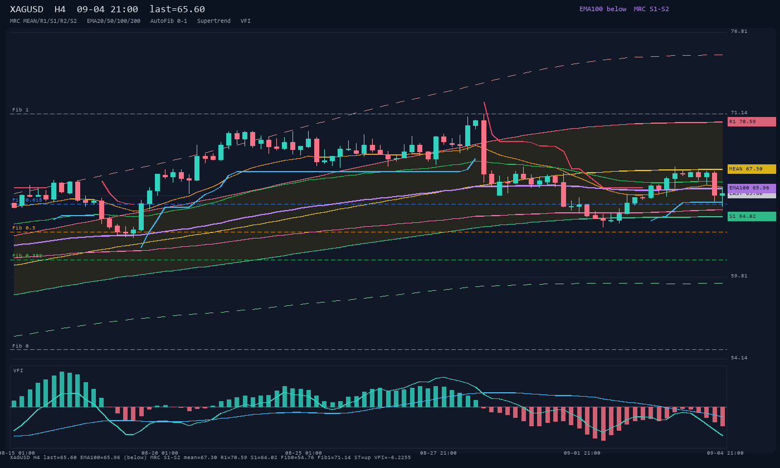This screenshot has width=780, height=468.
Task: Click the 'Fib 0.382' level label
Action: (27, 256)
